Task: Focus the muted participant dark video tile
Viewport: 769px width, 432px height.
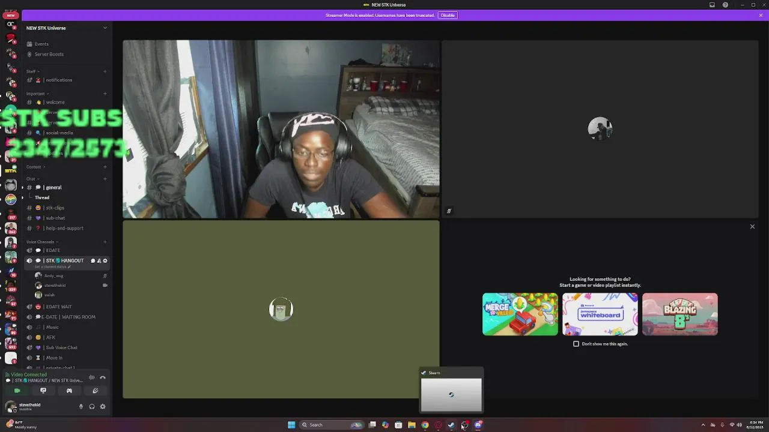Action: tap(600, 128)
